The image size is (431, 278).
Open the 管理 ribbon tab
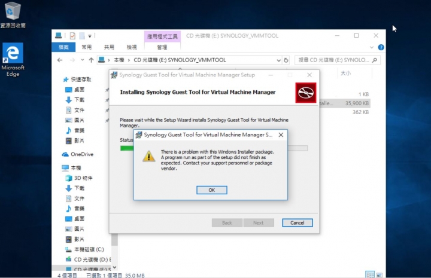pyautogui.click(x=162, y=47)
